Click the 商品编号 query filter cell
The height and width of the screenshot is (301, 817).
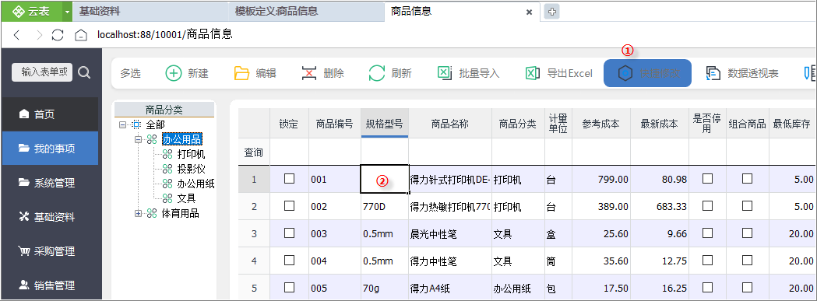(x=335, y=152)
